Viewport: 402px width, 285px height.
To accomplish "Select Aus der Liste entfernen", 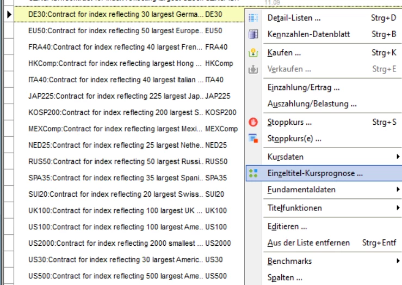I will [308, 242].
